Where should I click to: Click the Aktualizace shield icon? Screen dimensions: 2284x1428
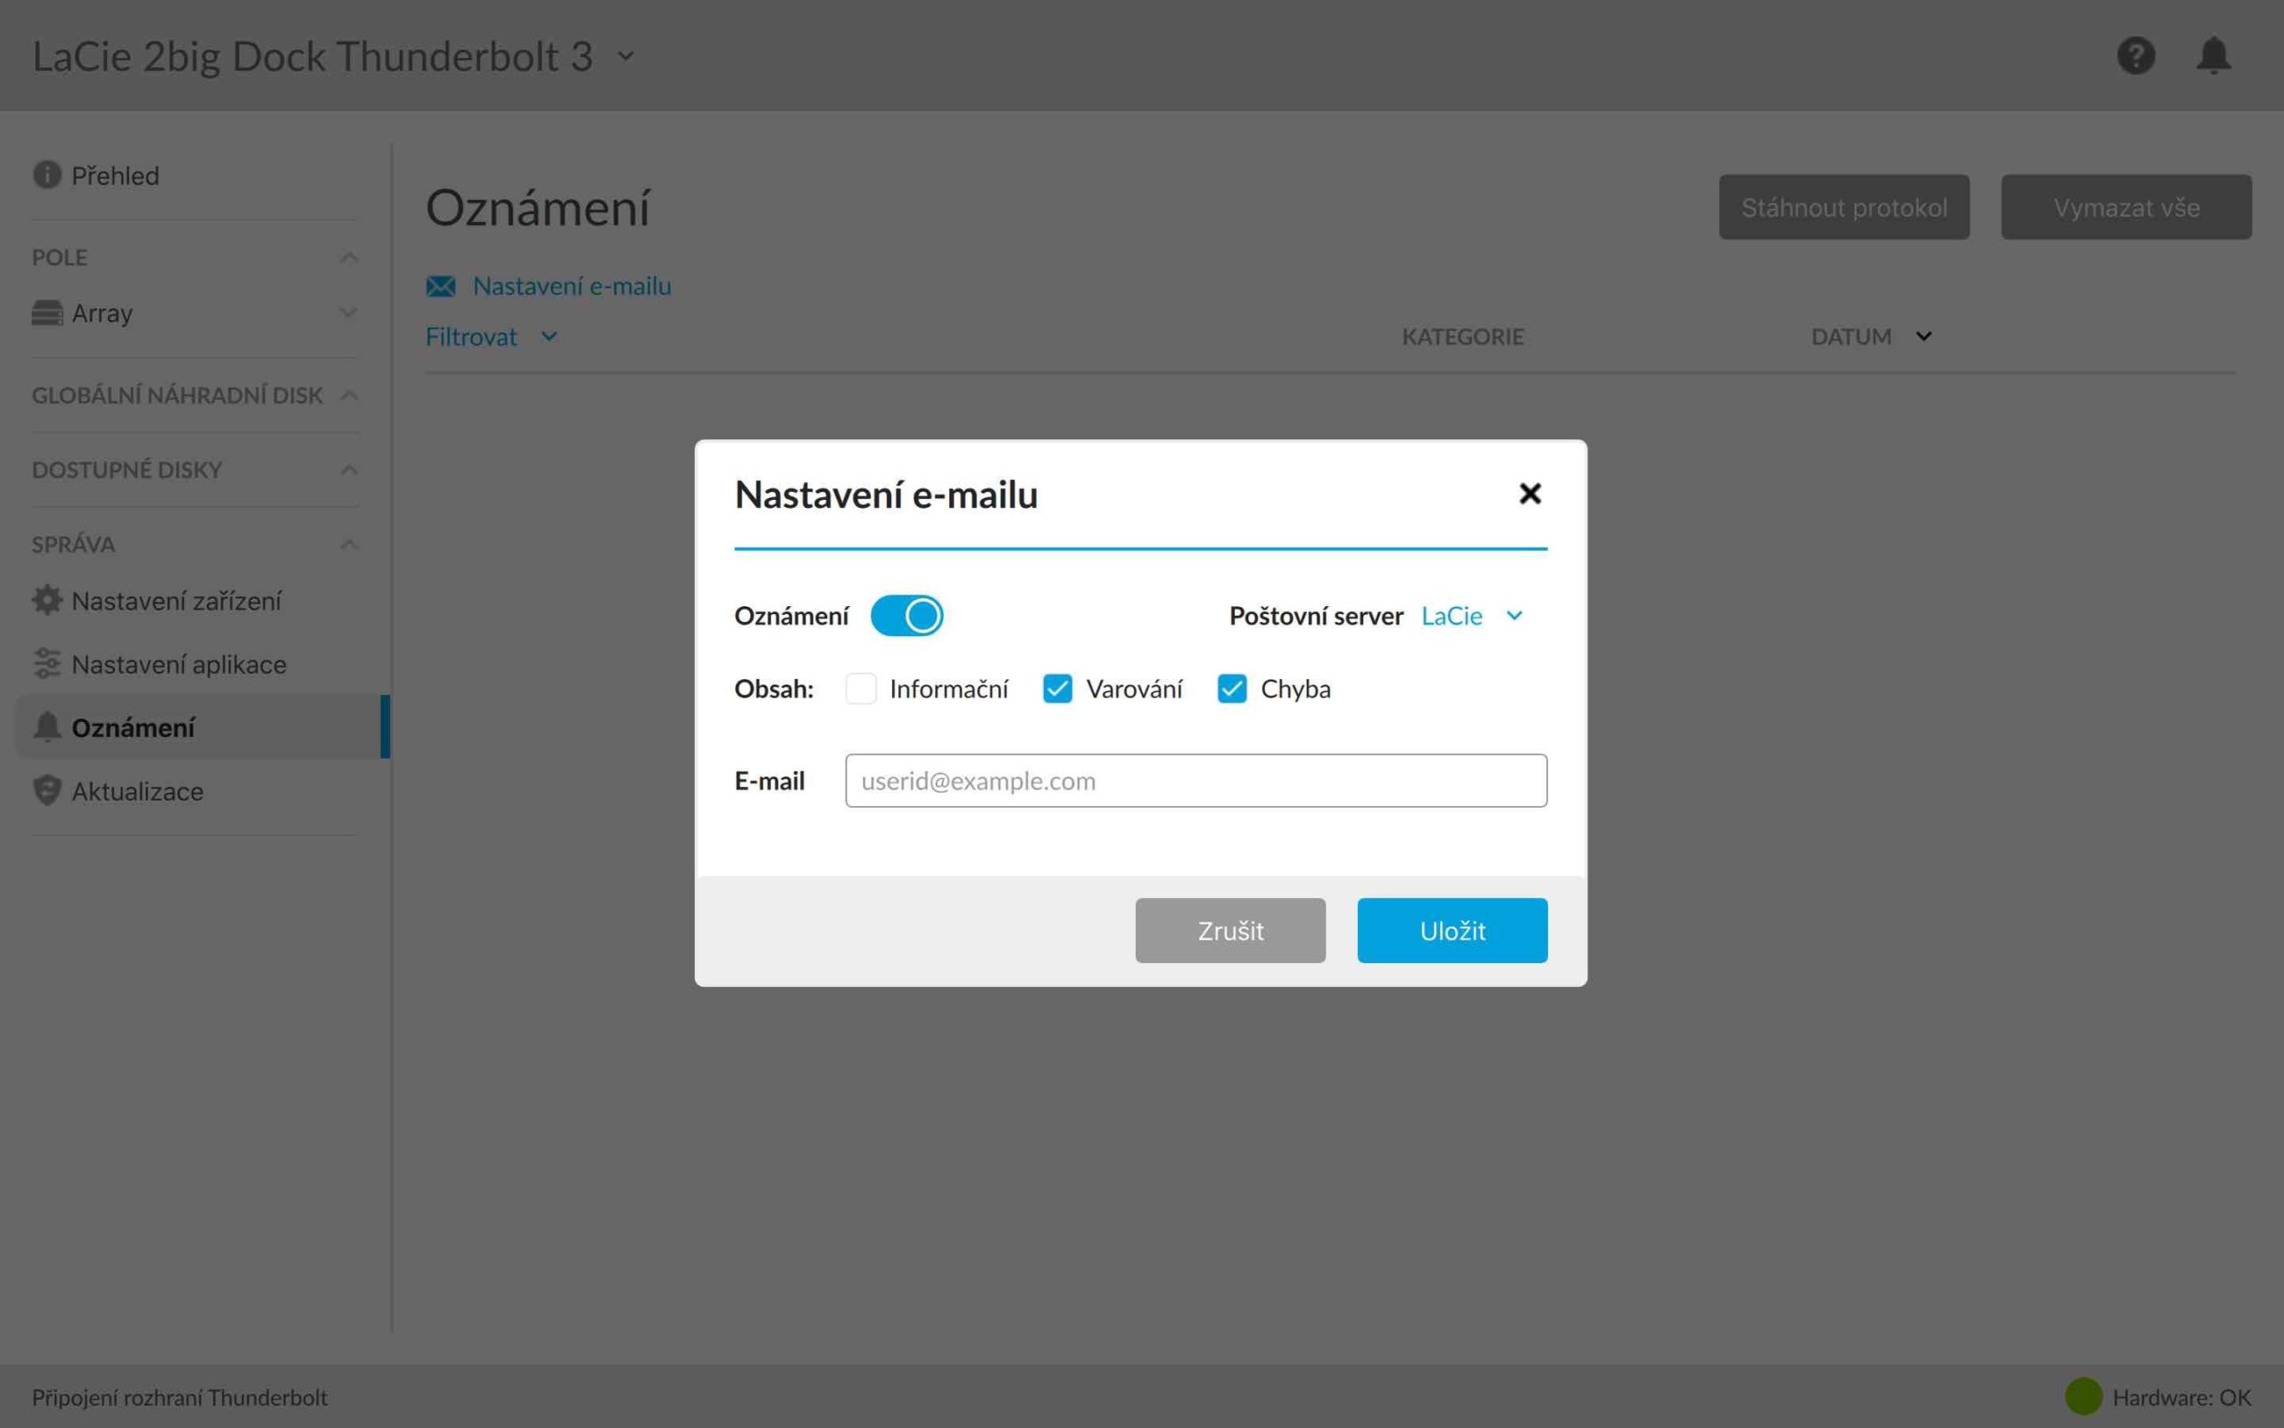tap(46, 791)
